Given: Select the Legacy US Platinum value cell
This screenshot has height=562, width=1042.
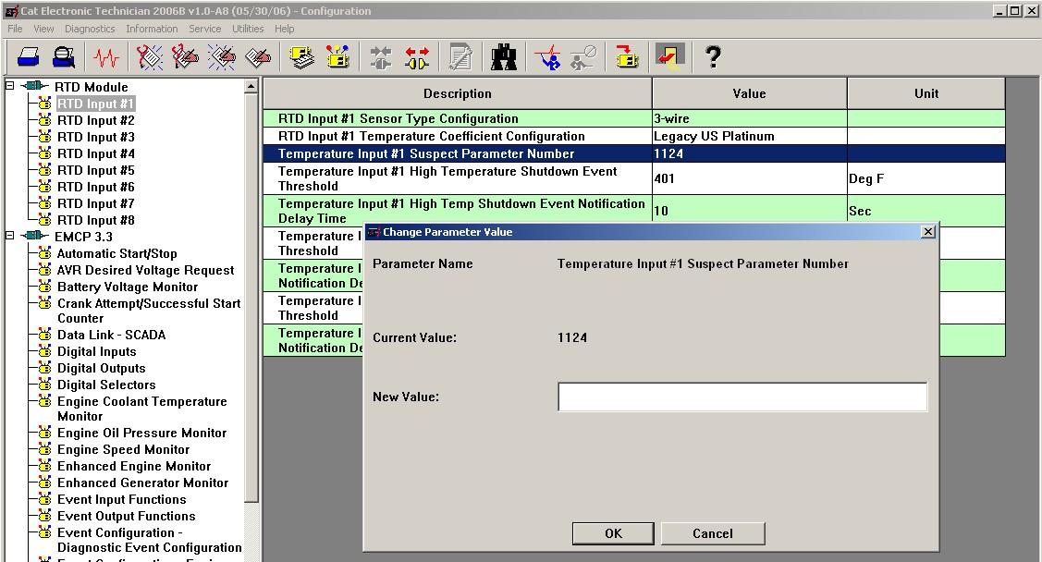Looking at the screenshot, I should coord(750,136).
